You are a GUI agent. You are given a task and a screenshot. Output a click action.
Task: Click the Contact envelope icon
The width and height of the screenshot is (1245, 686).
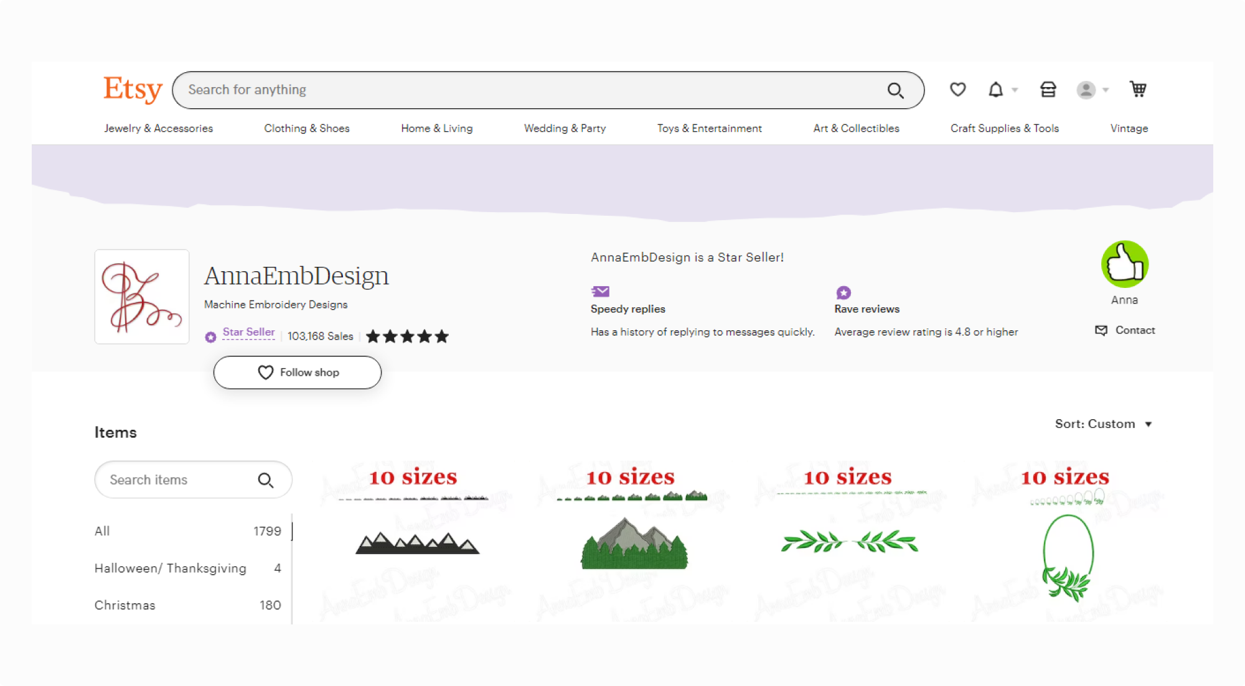coord(1101,330)
